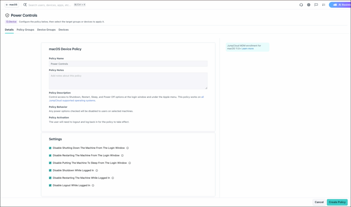Click the Policy Notes resize handle corner

[206, 88]
